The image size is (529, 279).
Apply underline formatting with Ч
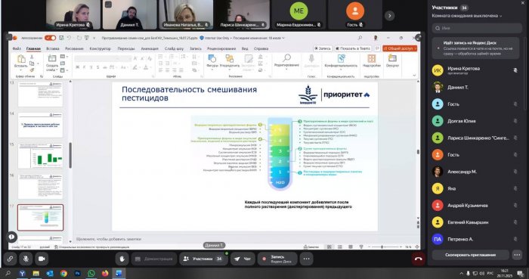91,67
